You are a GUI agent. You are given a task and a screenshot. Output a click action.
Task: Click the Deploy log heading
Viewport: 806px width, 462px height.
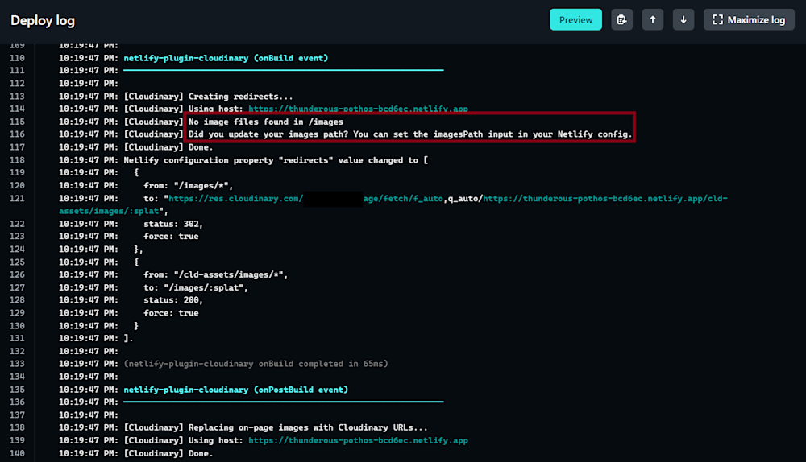point(43,20)
